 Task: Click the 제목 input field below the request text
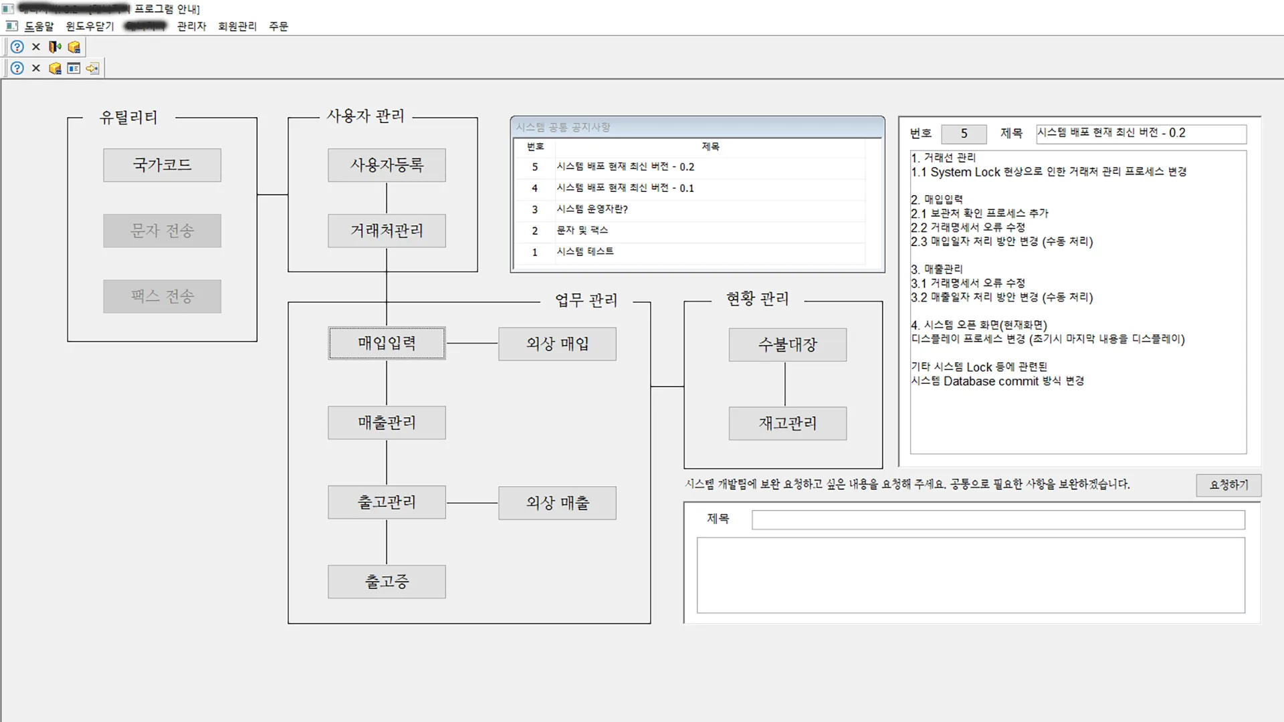click(x=996, y=519)
